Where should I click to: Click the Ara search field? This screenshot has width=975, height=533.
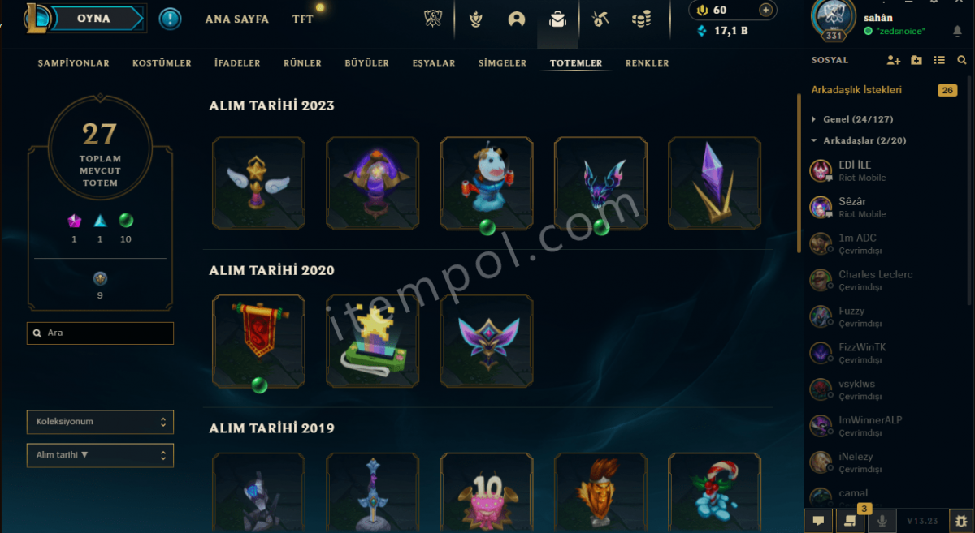click(x=100, y=333)
